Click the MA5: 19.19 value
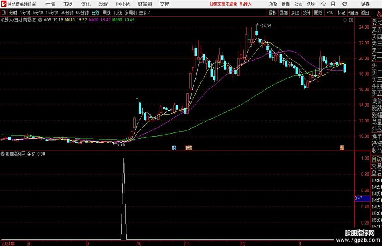This screenshot has height=246, width=382. point(53,20)
